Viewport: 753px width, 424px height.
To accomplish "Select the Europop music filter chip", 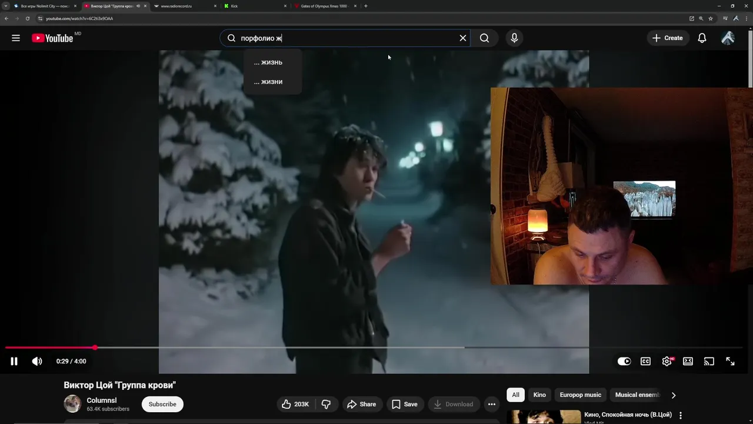I will (581, 395).
